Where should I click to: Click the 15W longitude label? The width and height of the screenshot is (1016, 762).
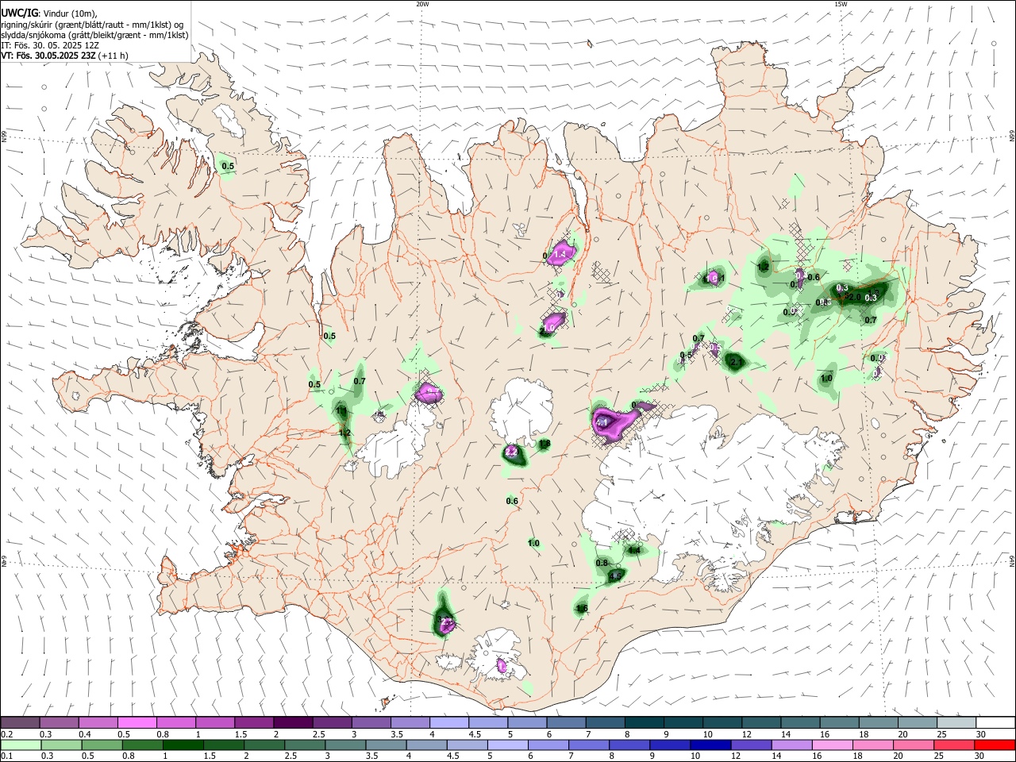(841, 4)
